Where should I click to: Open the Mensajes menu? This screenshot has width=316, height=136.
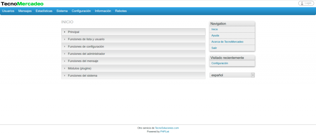click(x=25, y=11)
